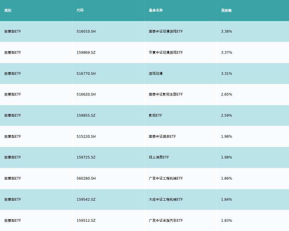
Task: Click fund name 线上消费ETF
Action: 159,157
